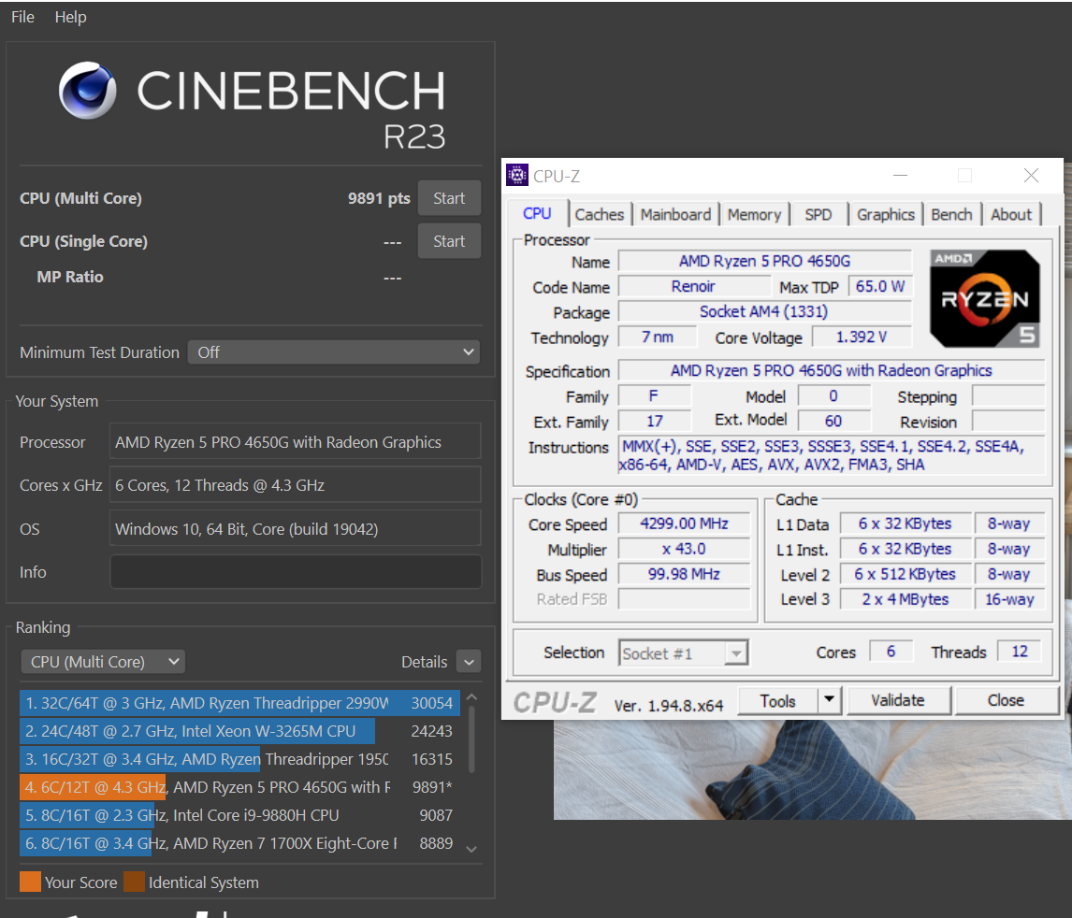Click the empty Info input field

coord(296,572)
